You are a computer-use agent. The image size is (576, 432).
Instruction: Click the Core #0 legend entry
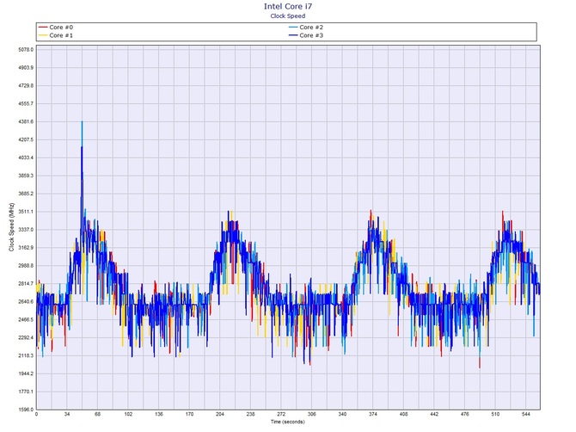pos(56,28)
